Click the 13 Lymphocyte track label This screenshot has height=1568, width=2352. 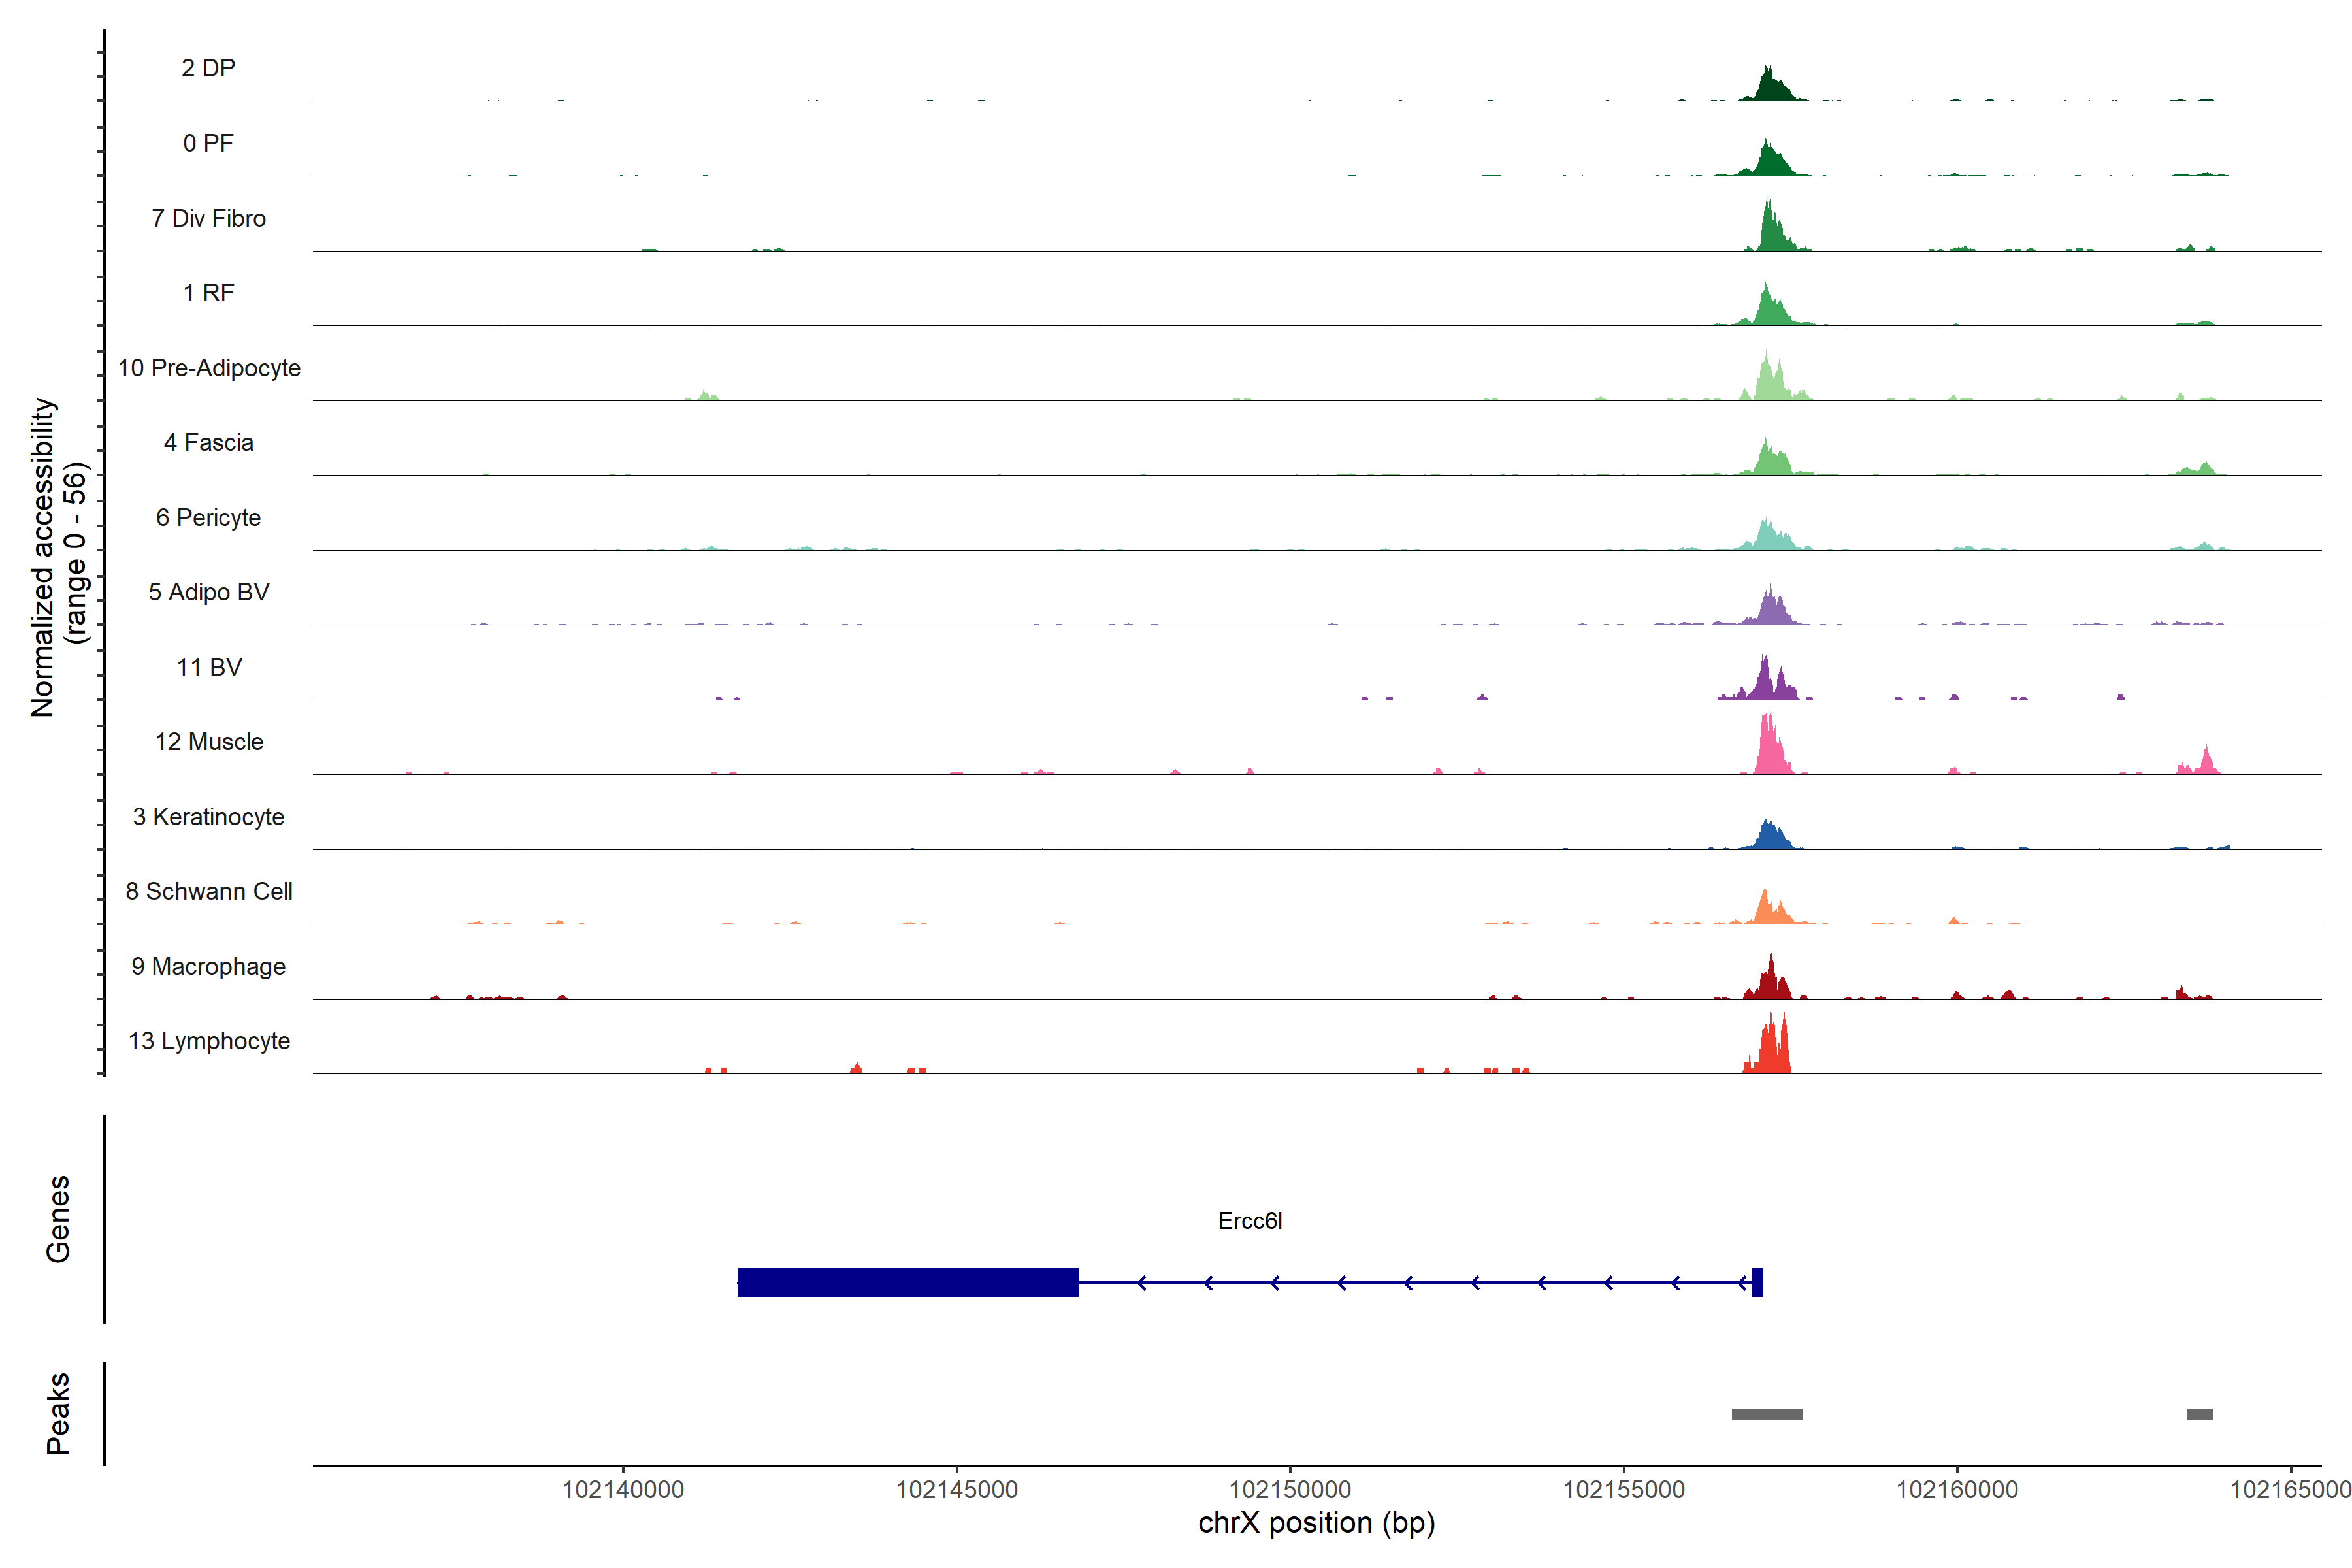pos(209,1041)
